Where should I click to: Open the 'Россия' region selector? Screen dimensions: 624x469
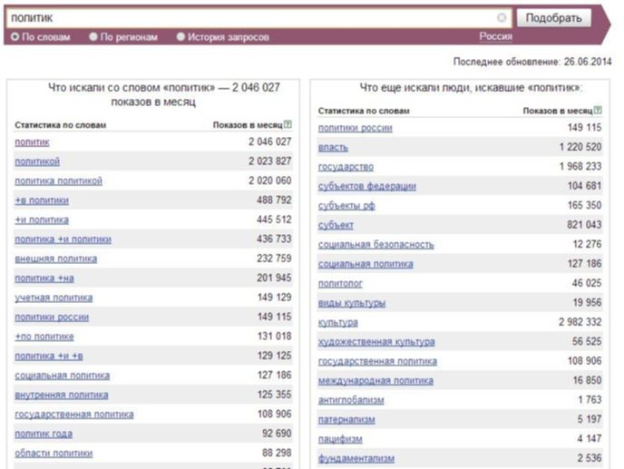[495, 36]
